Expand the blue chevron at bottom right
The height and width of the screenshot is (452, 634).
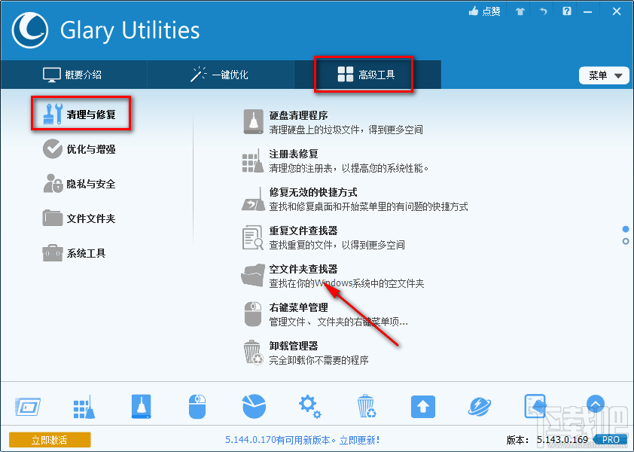click(x=595, y=405)
